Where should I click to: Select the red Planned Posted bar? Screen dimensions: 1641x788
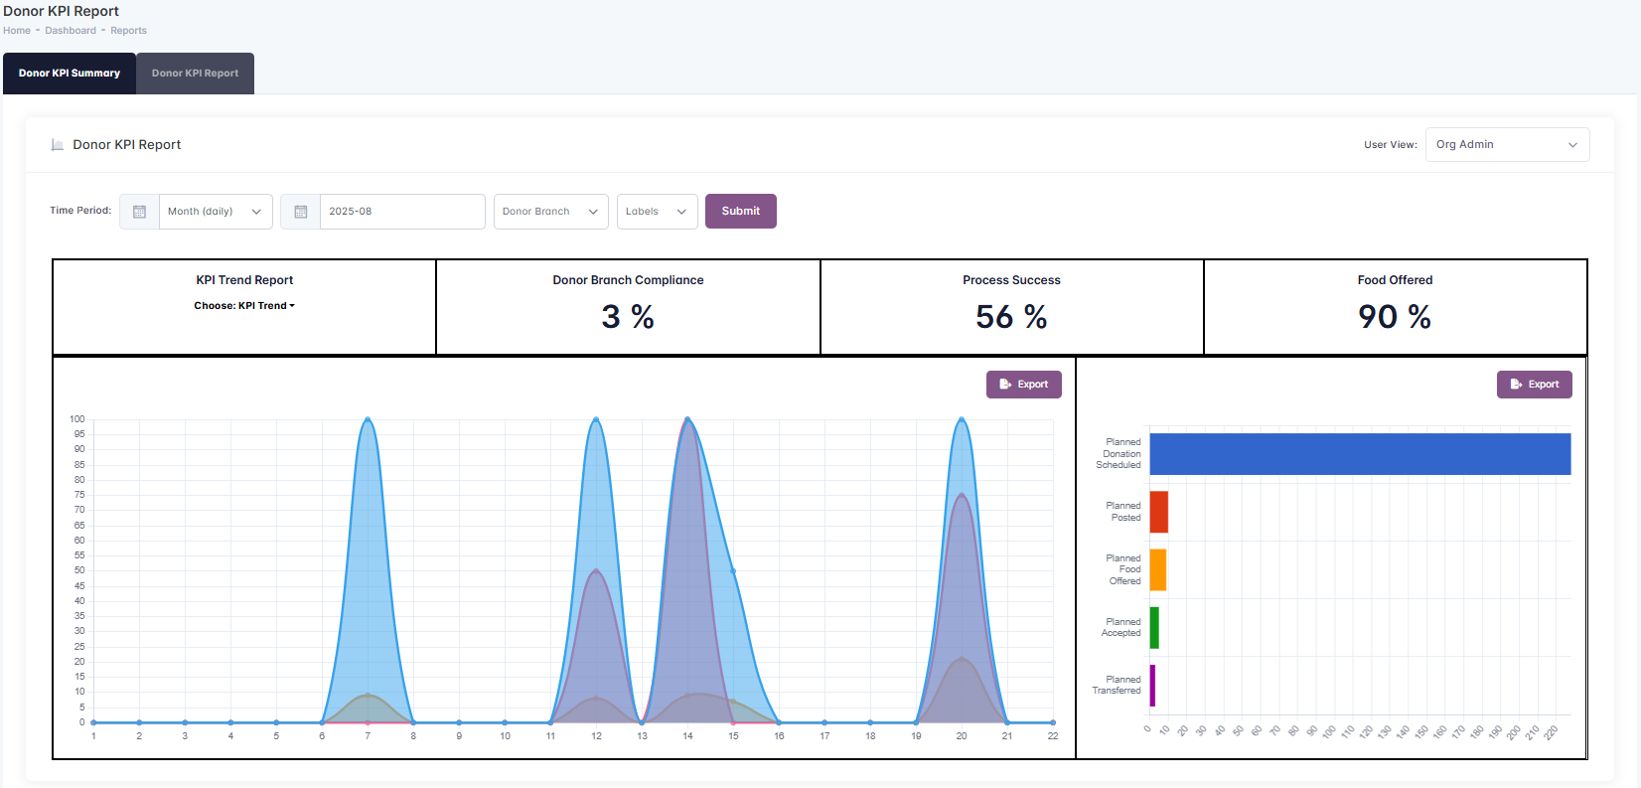1158,512
